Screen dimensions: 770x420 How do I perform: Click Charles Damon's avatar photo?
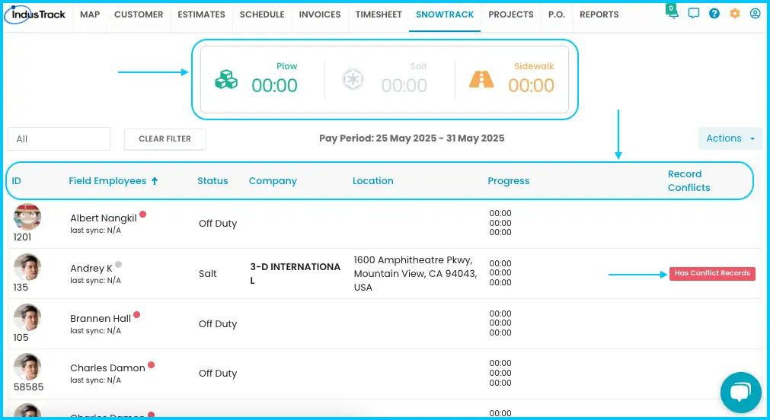[x=27, y=367]
